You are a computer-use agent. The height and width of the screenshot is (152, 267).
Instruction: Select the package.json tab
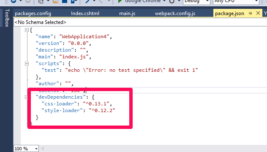point(229,13)
